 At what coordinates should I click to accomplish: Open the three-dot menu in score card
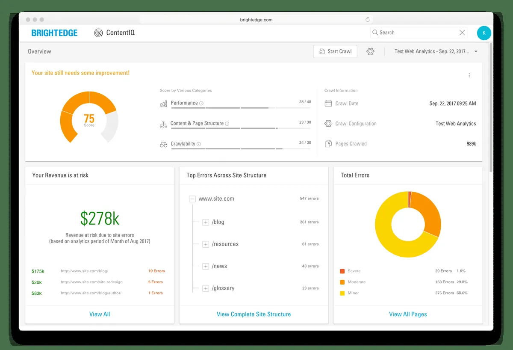[x=469, y=75]
